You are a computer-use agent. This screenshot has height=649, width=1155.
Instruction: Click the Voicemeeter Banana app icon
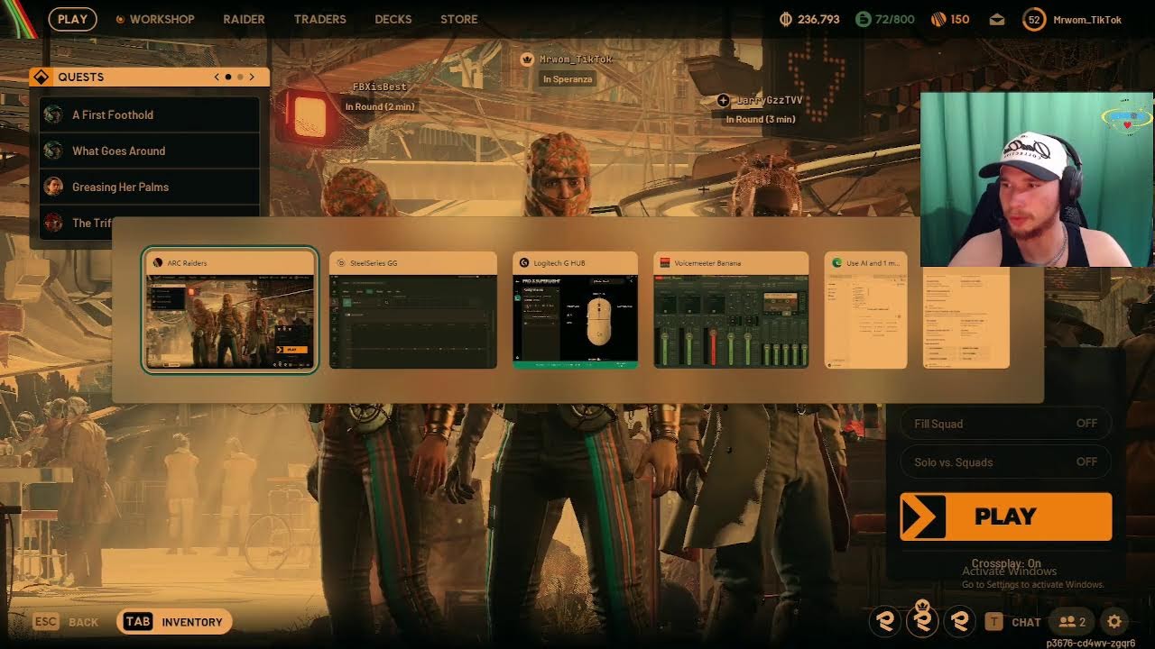665,263
